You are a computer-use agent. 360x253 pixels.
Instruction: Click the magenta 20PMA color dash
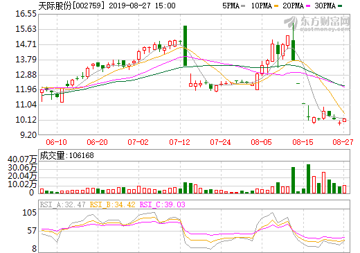(x=308, y=6)
